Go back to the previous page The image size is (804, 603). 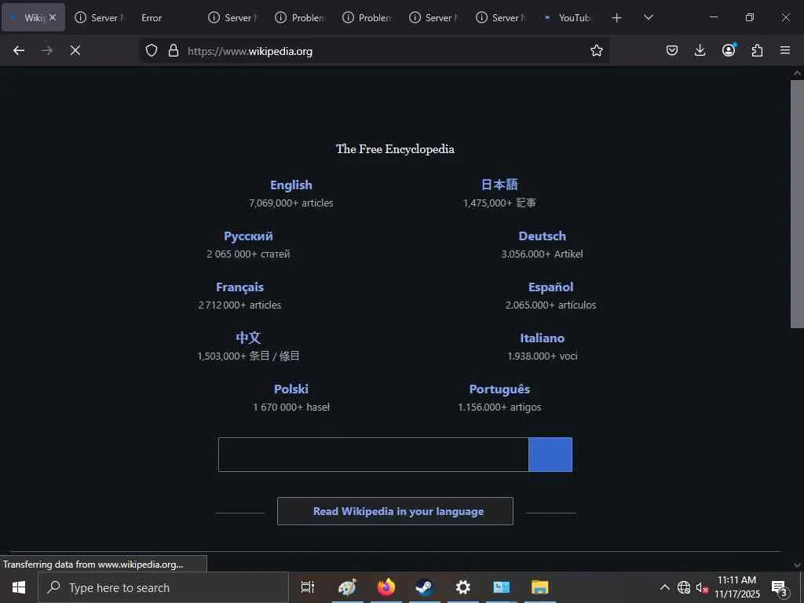pos(19,50)
